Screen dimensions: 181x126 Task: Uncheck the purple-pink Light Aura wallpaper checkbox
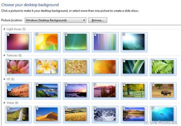click(8, 34)
